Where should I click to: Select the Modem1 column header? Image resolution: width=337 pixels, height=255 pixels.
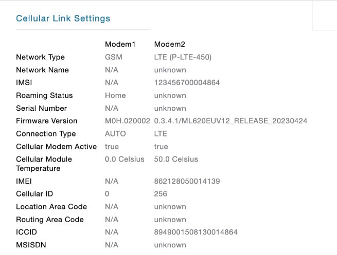(x=120, y=44)
